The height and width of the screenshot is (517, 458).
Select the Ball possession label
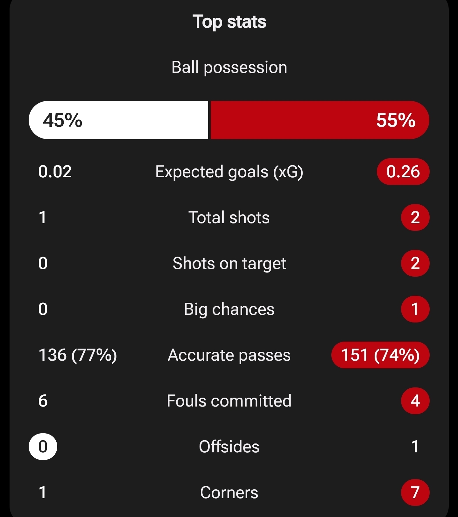229,67
